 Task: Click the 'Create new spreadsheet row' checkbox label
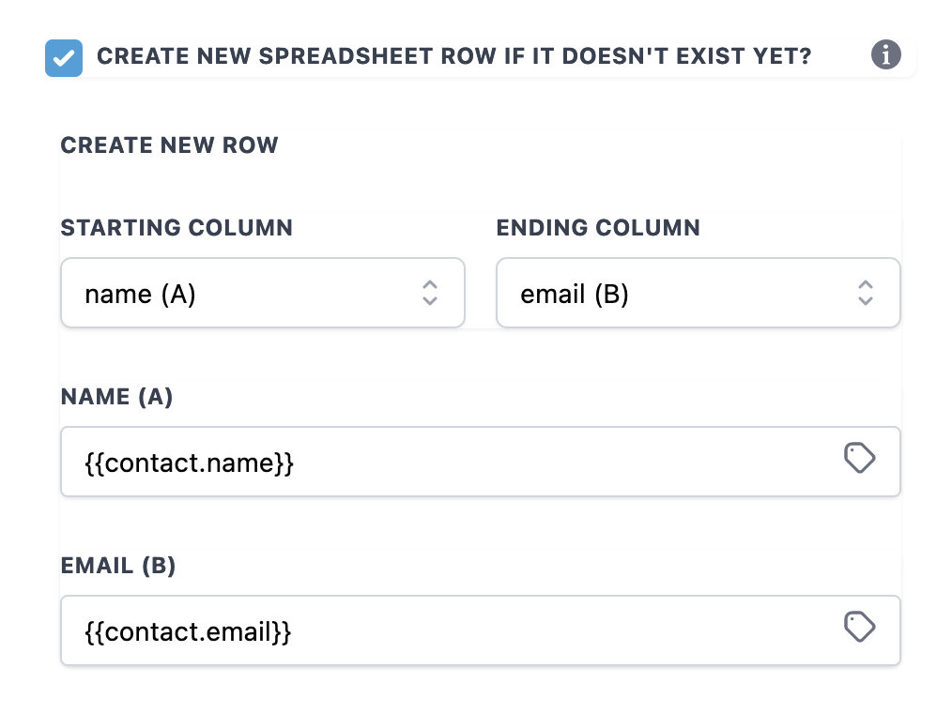pos(454,56)
